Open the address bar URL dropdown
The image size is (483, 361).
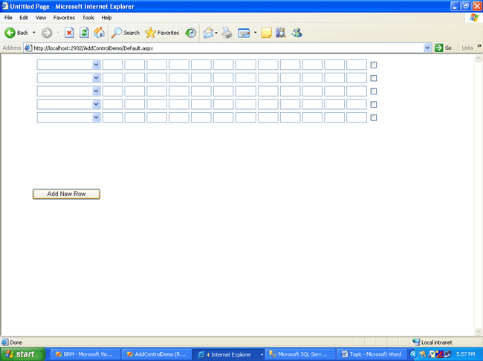427,48
